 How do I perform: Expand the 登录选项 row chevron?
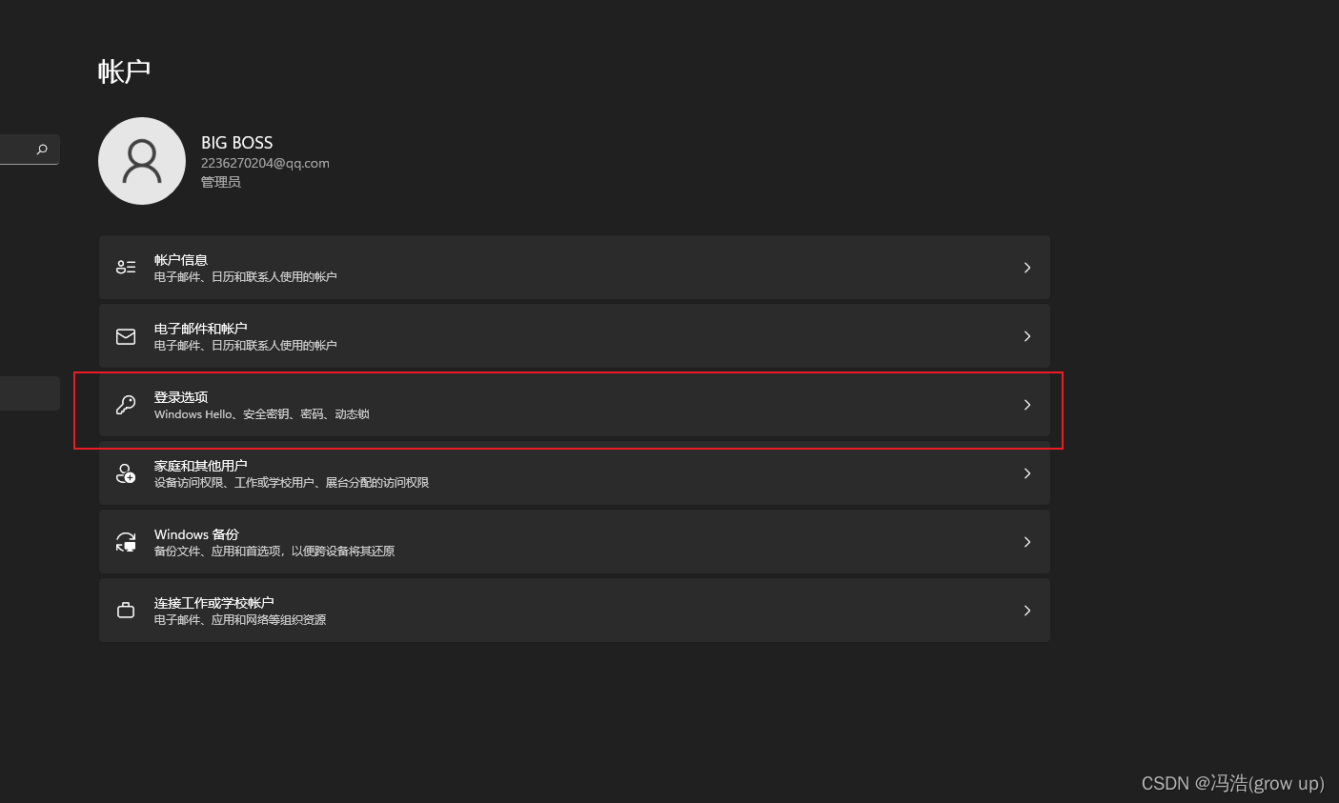(x=1027, y=405)
